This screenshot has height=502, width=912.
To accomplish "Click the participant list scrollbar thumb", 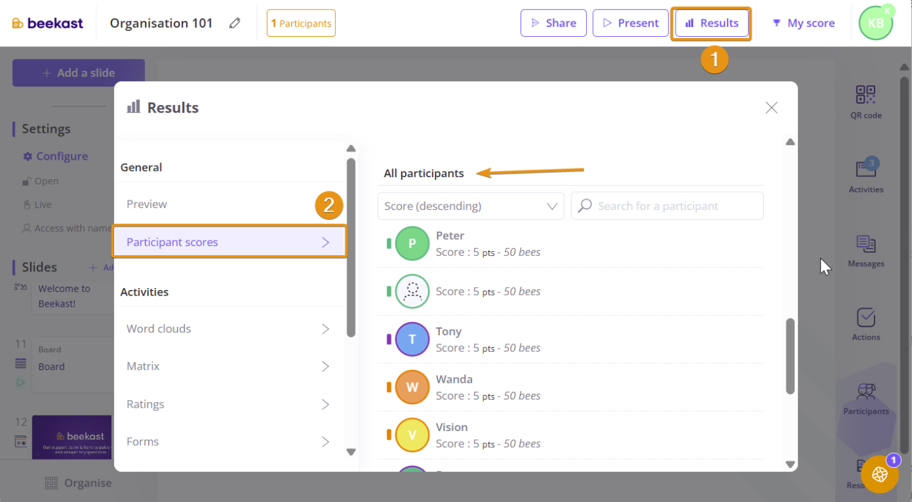I will [x=790, y=356].
